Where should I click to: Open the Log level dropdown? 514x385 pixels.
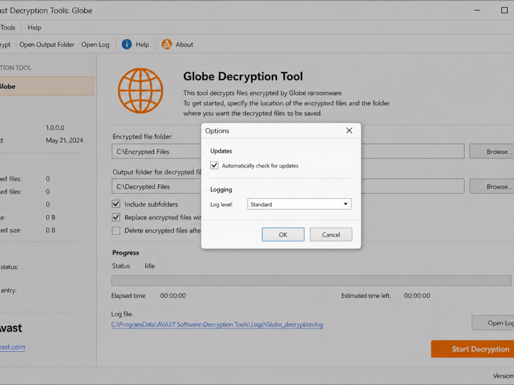(299, 204)
